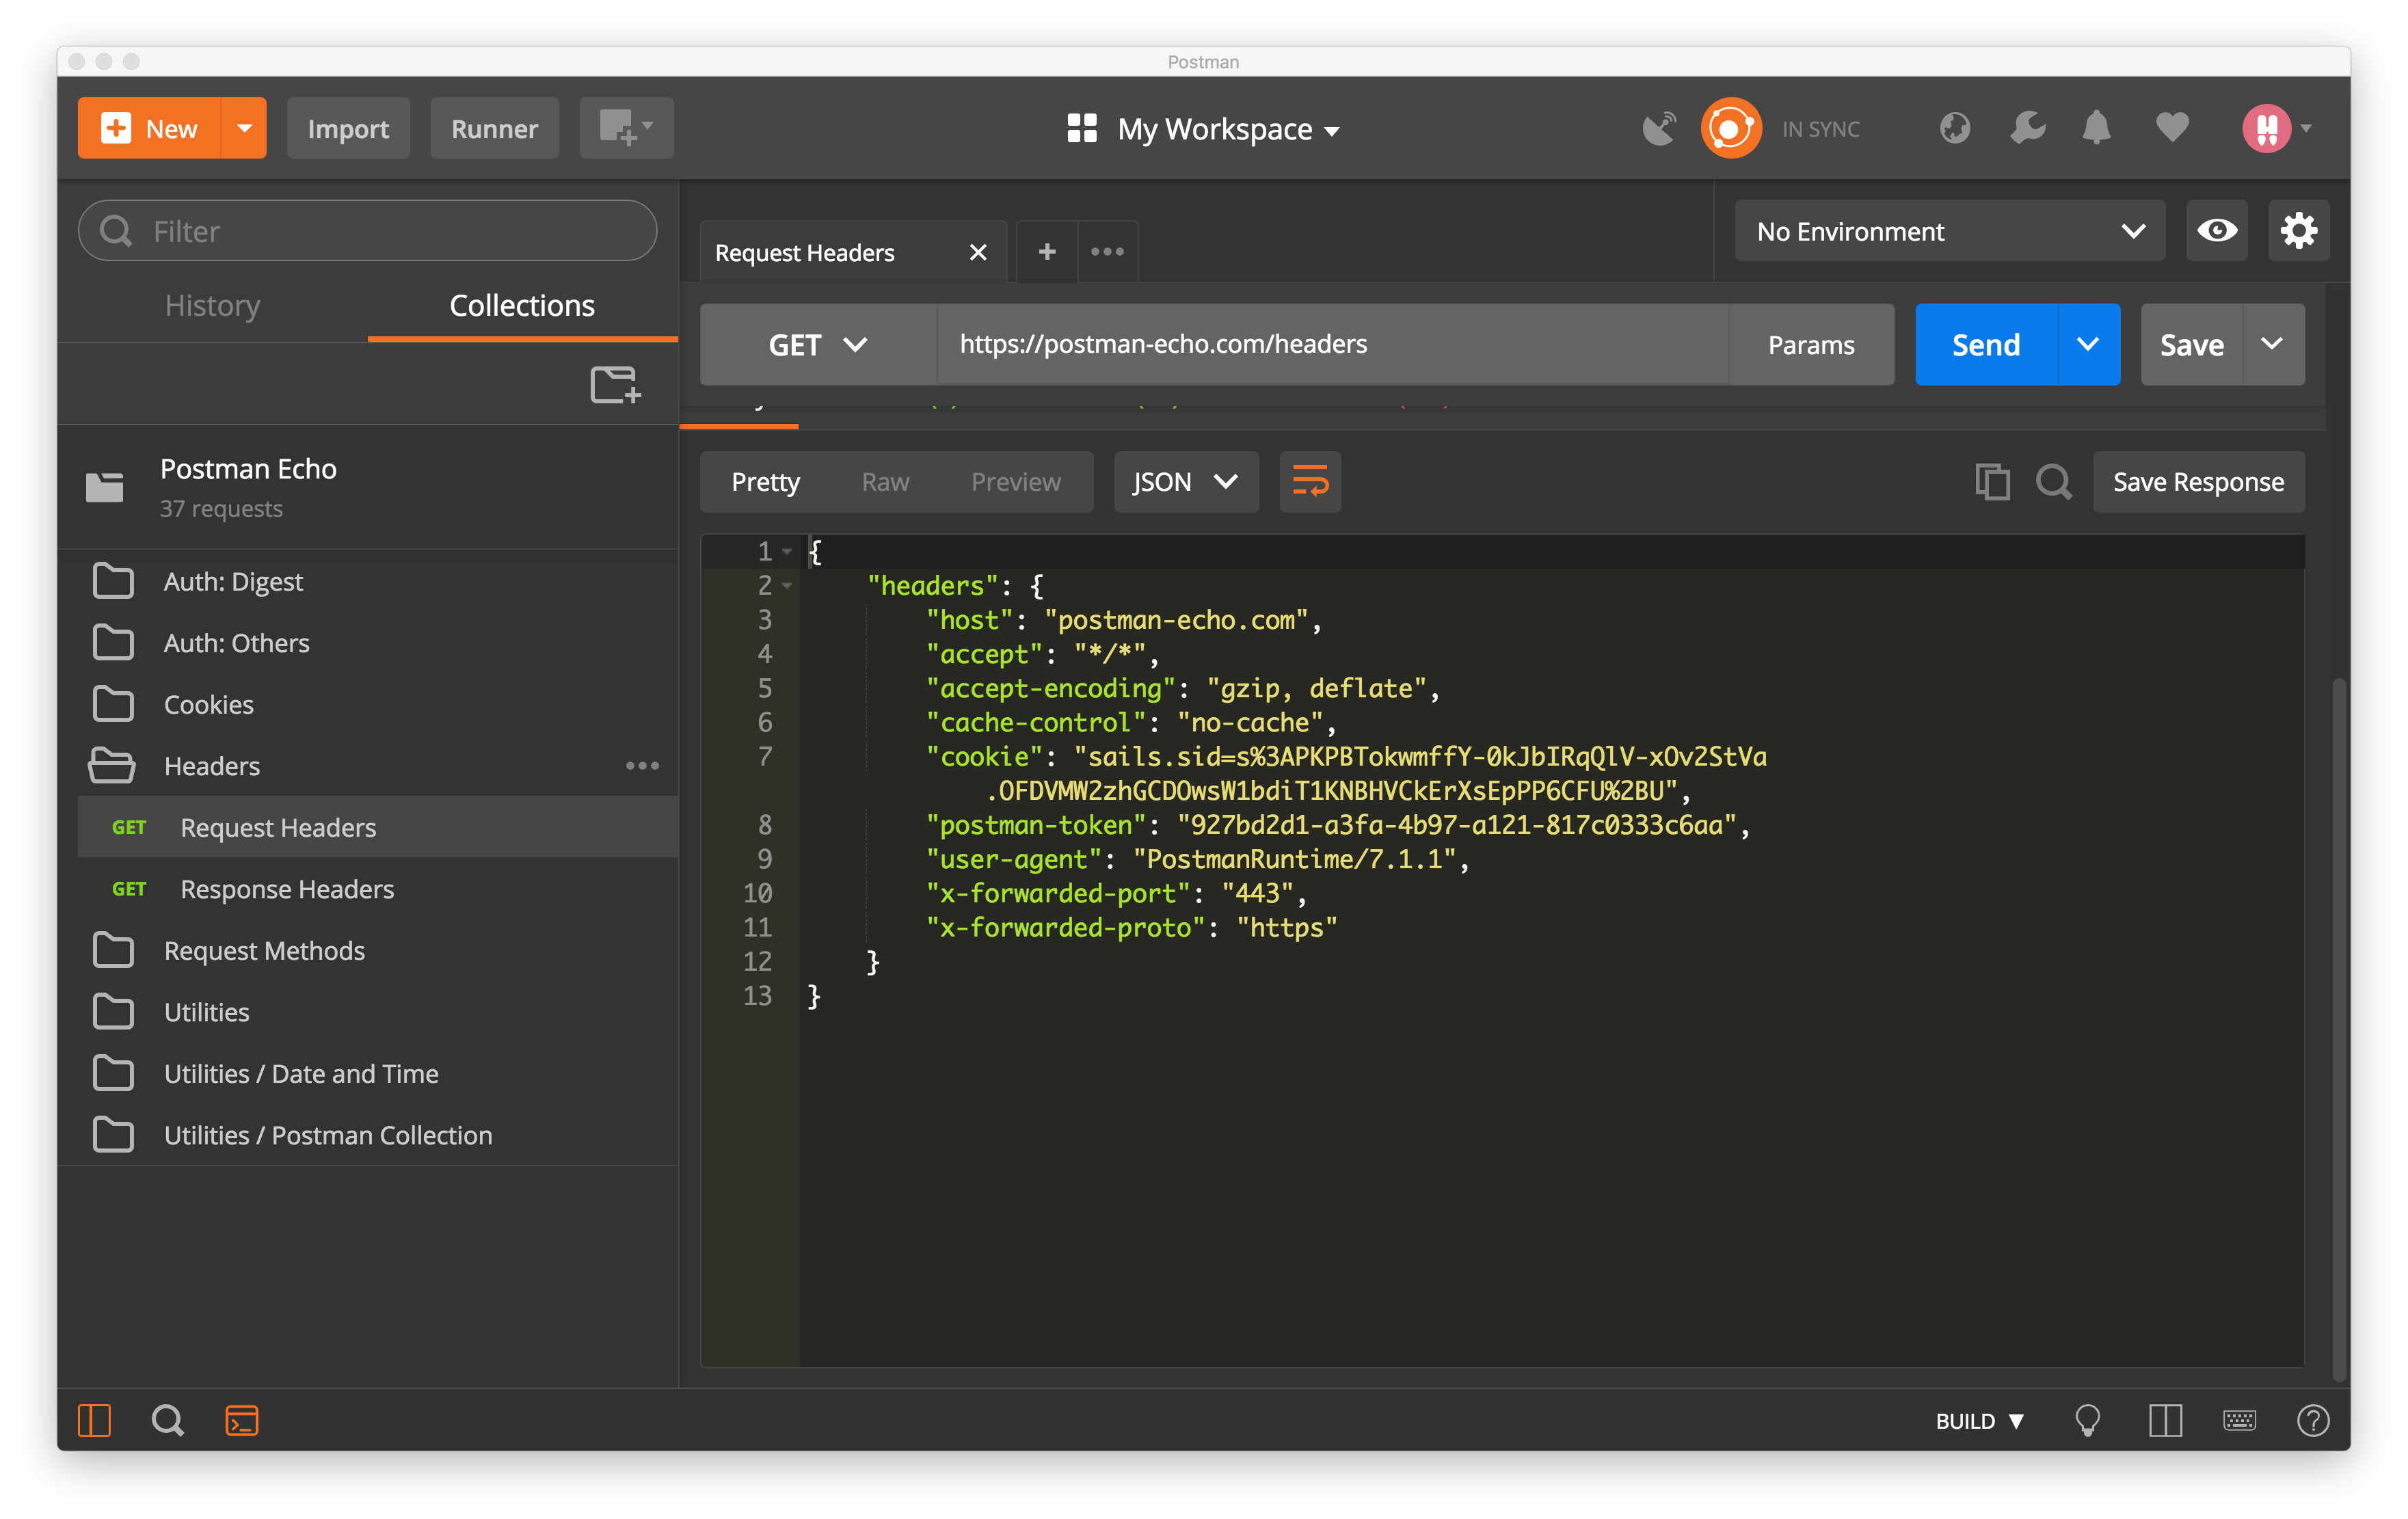2408x1519 pixels.
Task: Enable the Interceptor satellite icon
Action: click(1659, 128)
